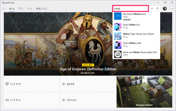
Task: Select Microsoft Whiteboard suggestion text
Action: click(x=134, y=14)
